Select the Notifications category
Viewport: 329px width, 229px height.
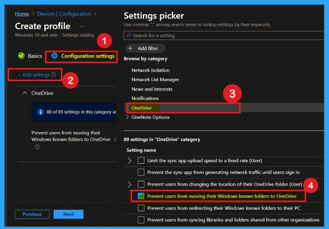145,98
